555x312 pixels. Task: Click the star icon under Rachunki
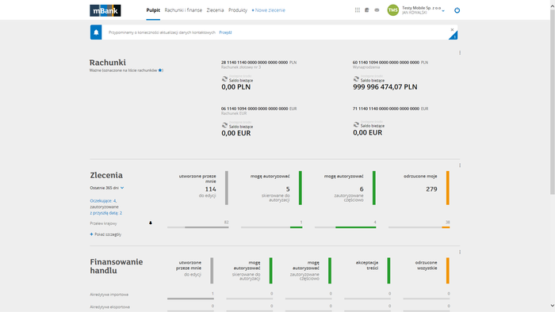coord(160,70)
